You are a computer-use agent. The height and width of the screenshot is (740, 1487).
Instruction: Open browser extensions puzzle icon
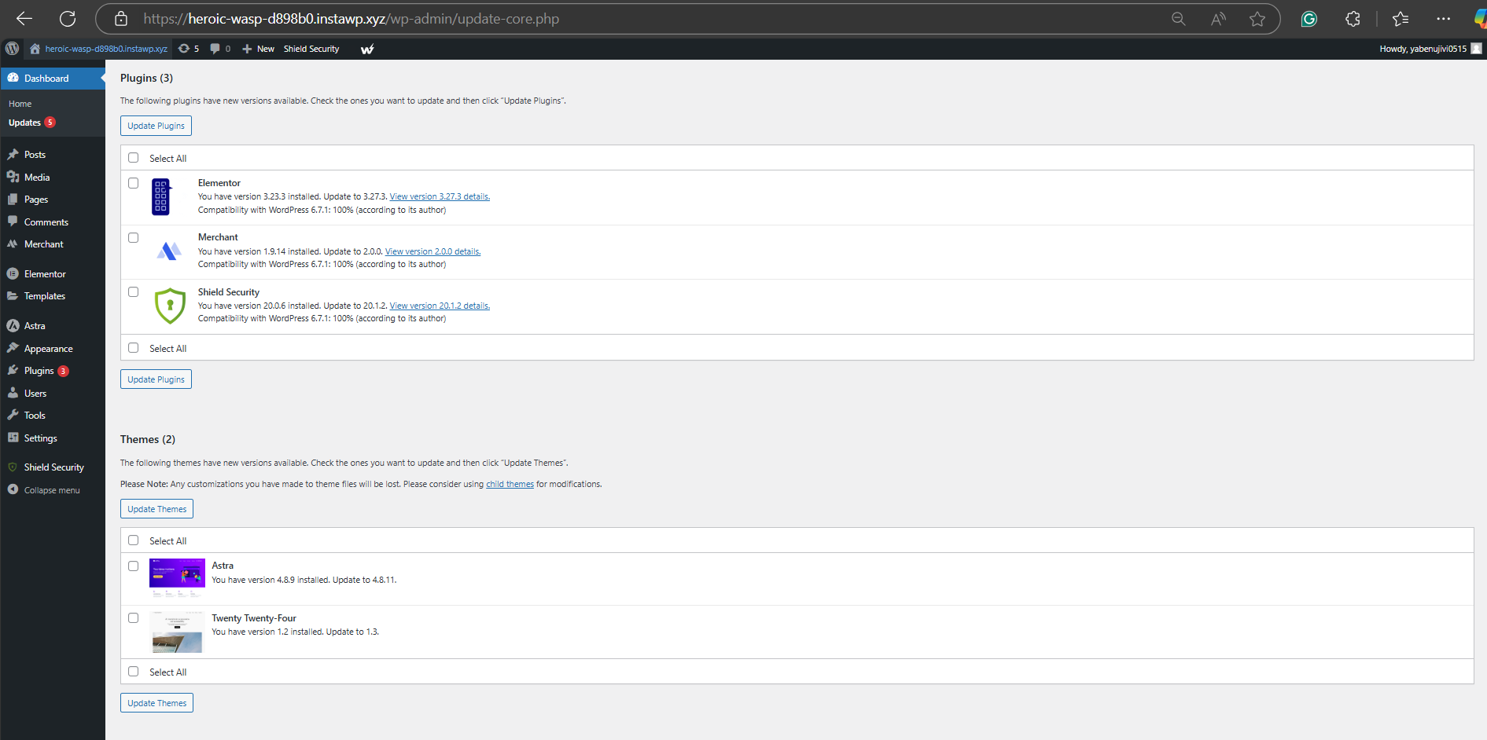click(x=1353, y=19)
